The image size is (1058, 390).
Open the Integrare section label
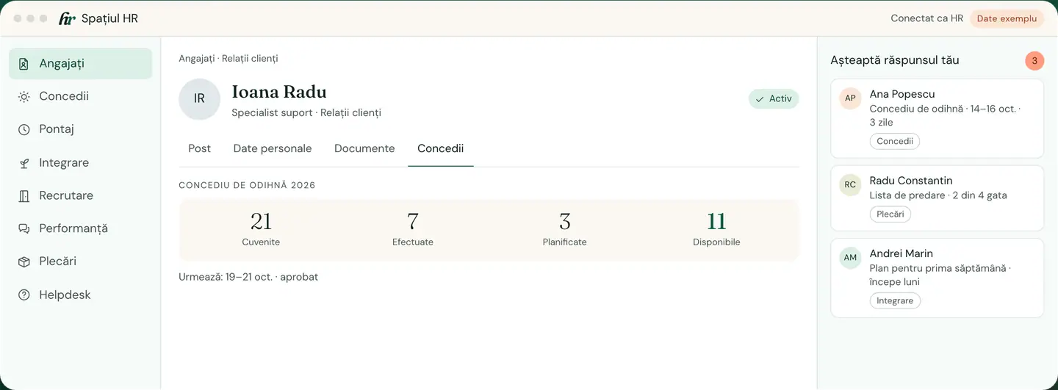click(x=64, y=163)
